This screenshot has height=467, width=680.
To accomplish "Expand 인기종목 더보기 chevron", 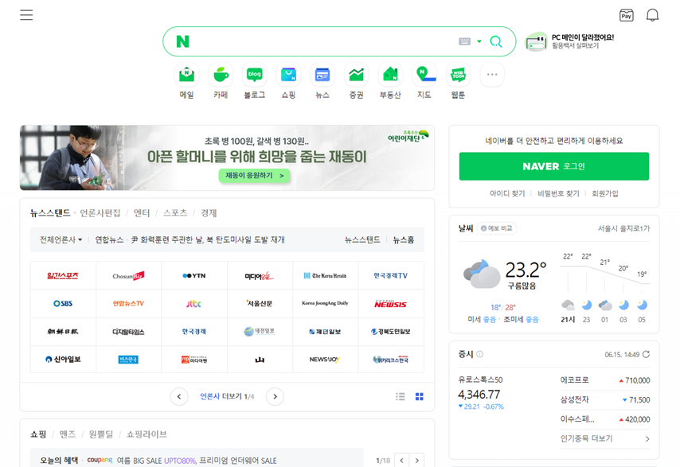I will pyautogui.click(x=647, y=439).
